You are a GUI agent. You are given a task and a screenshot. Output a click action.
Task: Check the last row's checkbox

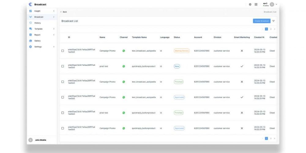pos(63,128)
